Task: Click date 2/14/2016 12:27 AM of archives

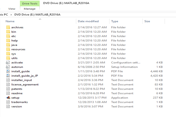Action: (x=92, y=27)
